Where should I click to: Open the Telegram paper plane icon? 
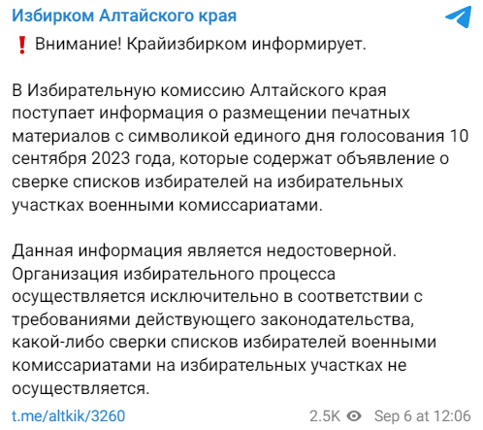pos(458,17)
